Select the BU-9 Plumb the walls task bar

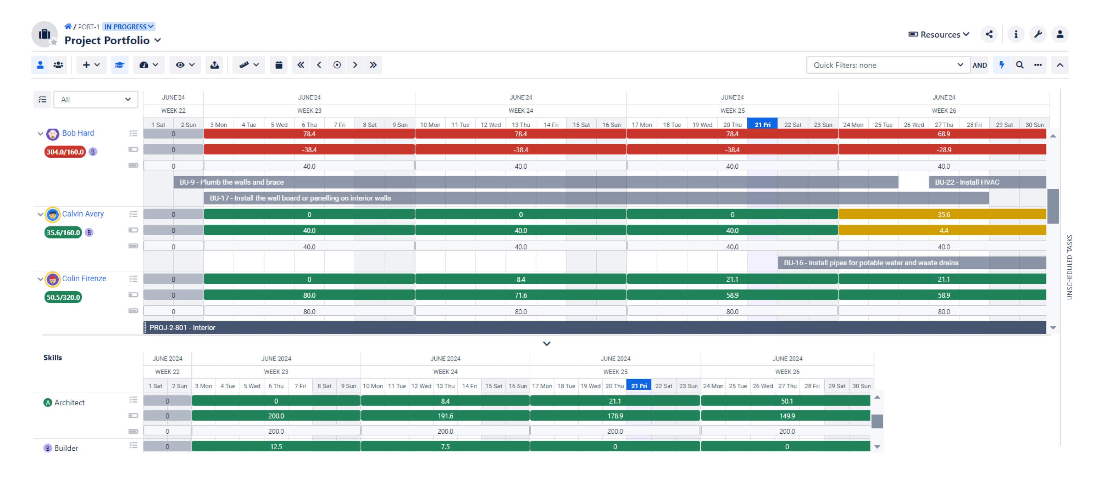coord(536,182)
